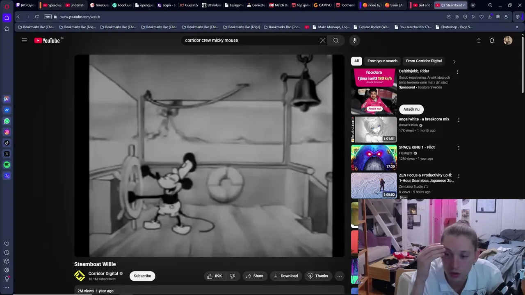Send a Thanks to Corridor Digital

pos(318,276)
